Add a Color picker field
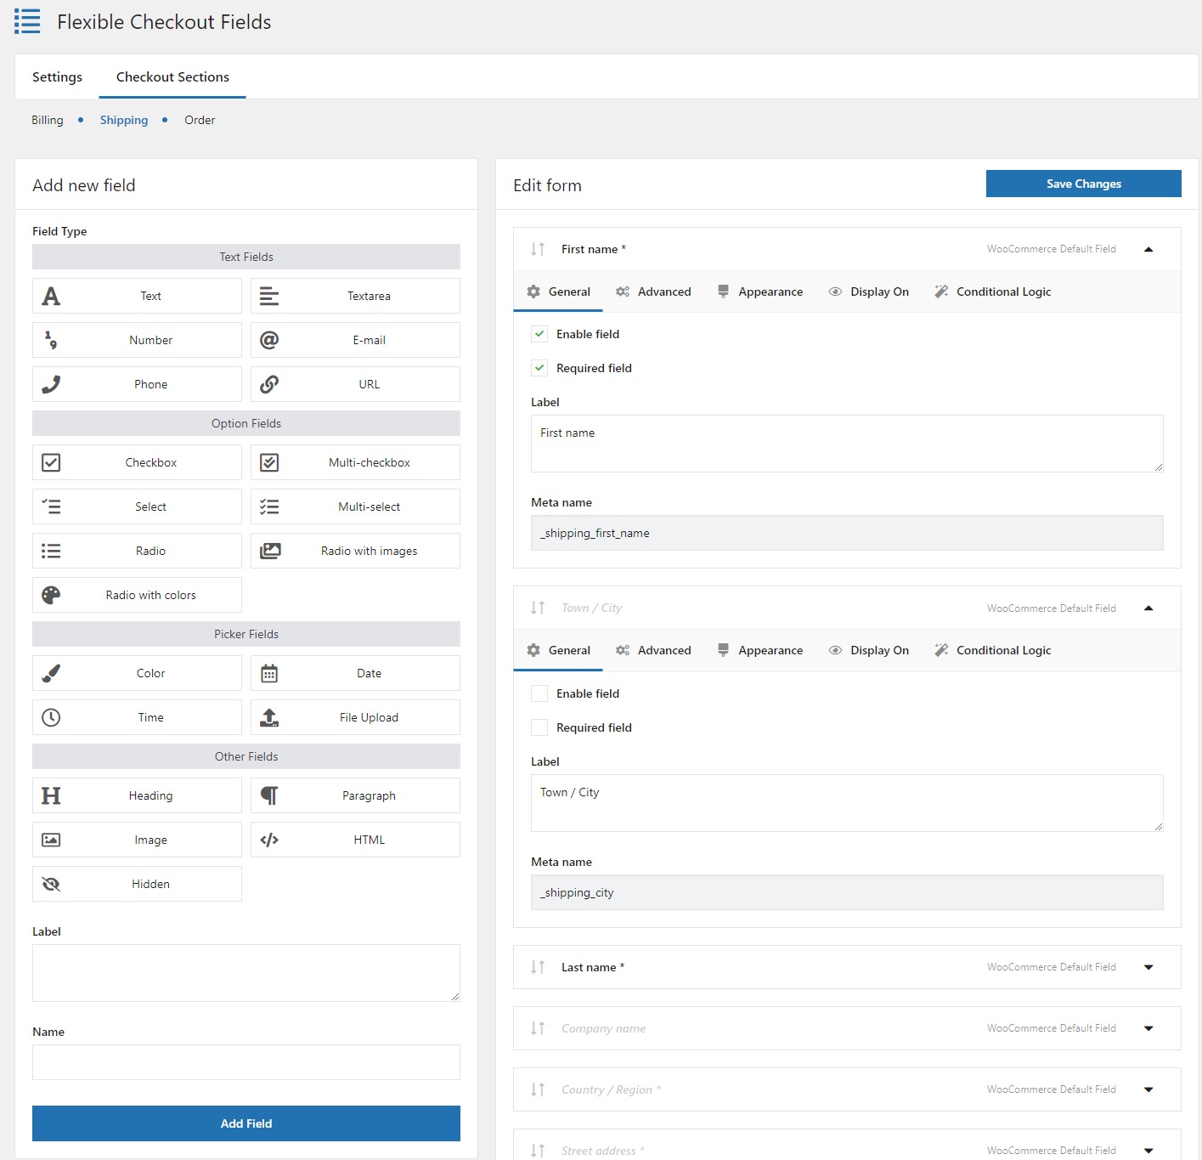Screen dimensions: 1202x1160 tap(137, 673)
